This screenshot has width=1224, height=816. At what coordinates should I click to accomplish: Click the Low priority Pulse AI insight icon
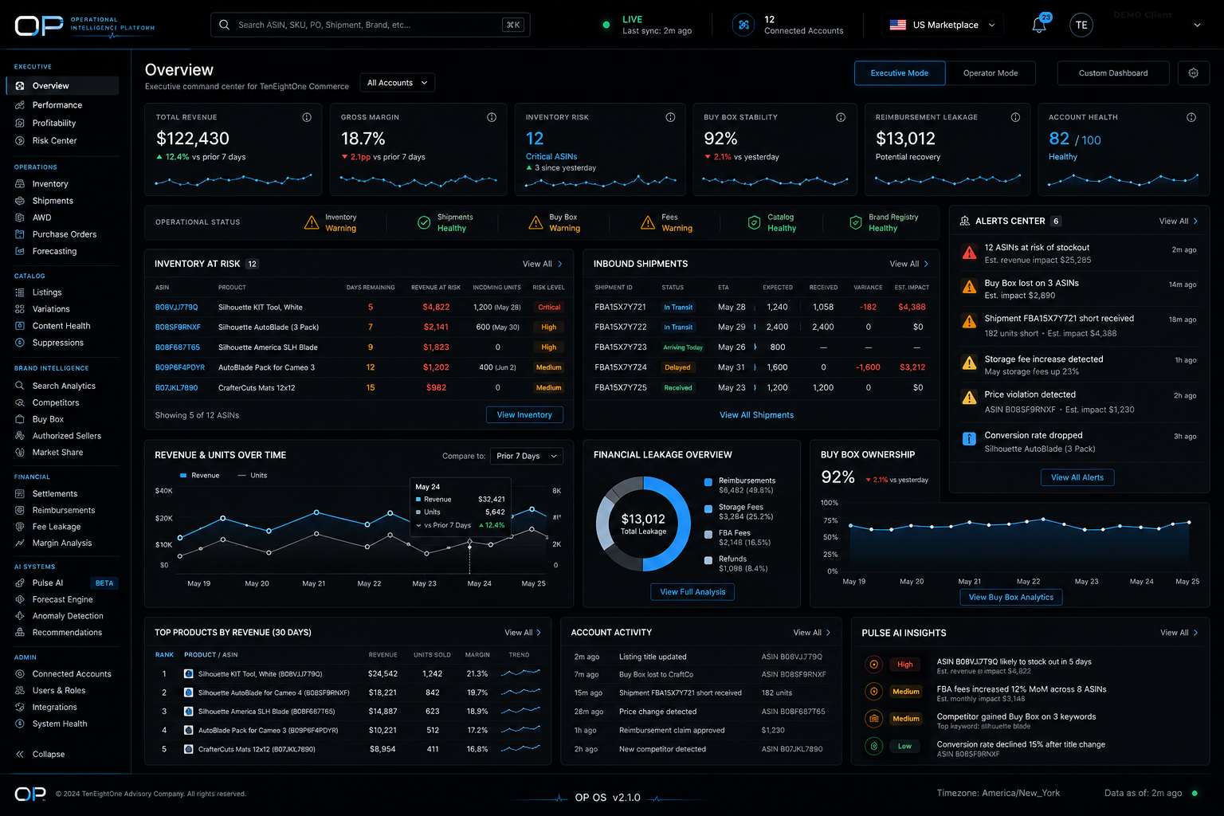click(874, 746)
